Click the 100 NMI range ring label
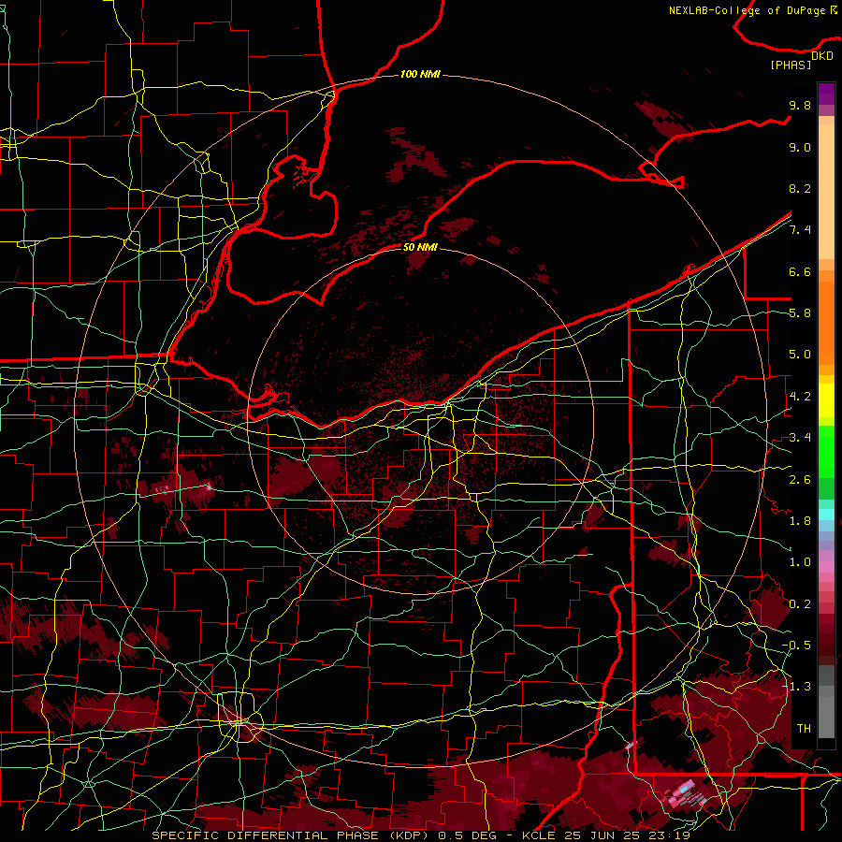Image resolution: width=842 pixels, height=842 pixels. pos(420,74)
